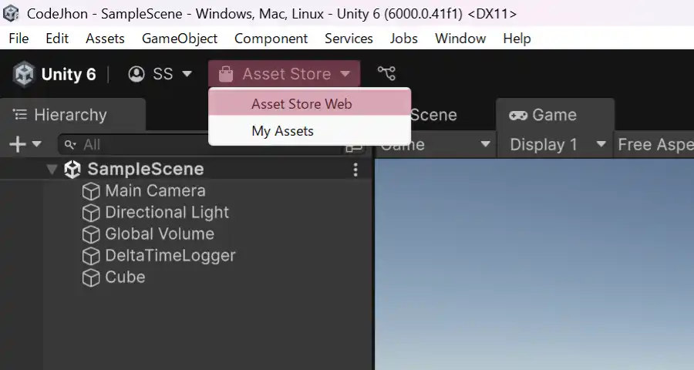694x370 pixels.
Task: Collapse the SampleScene tree expander
Action: pyautogui.click(x=52, y=170)
